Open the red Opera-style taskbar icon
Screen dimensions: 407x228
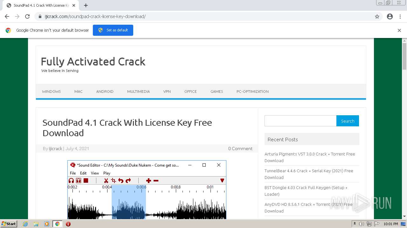[68, 224]
